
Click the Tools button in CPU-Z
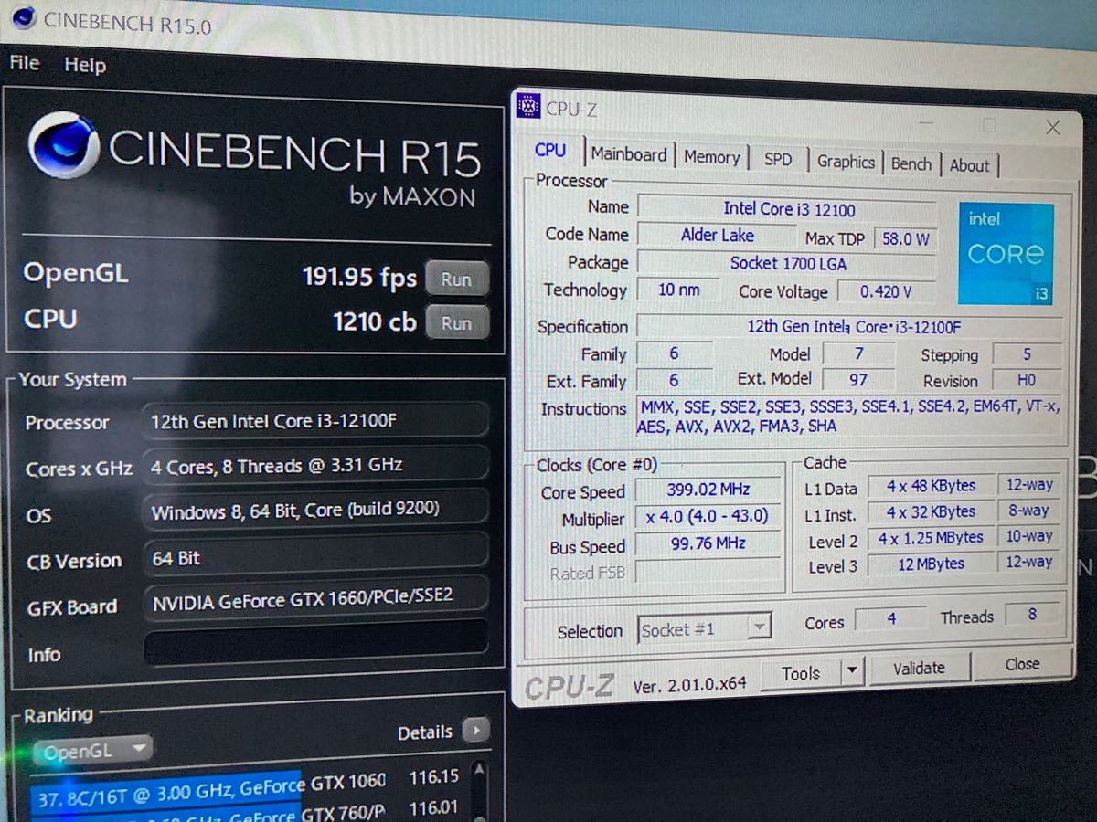pyautogui.click(x=801, y=673)
